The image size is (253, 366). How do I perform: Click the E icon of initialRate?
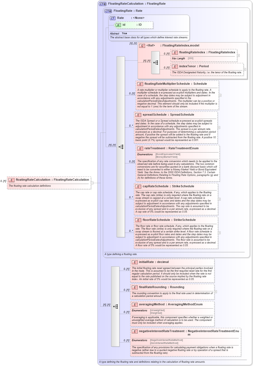(135, 262)
